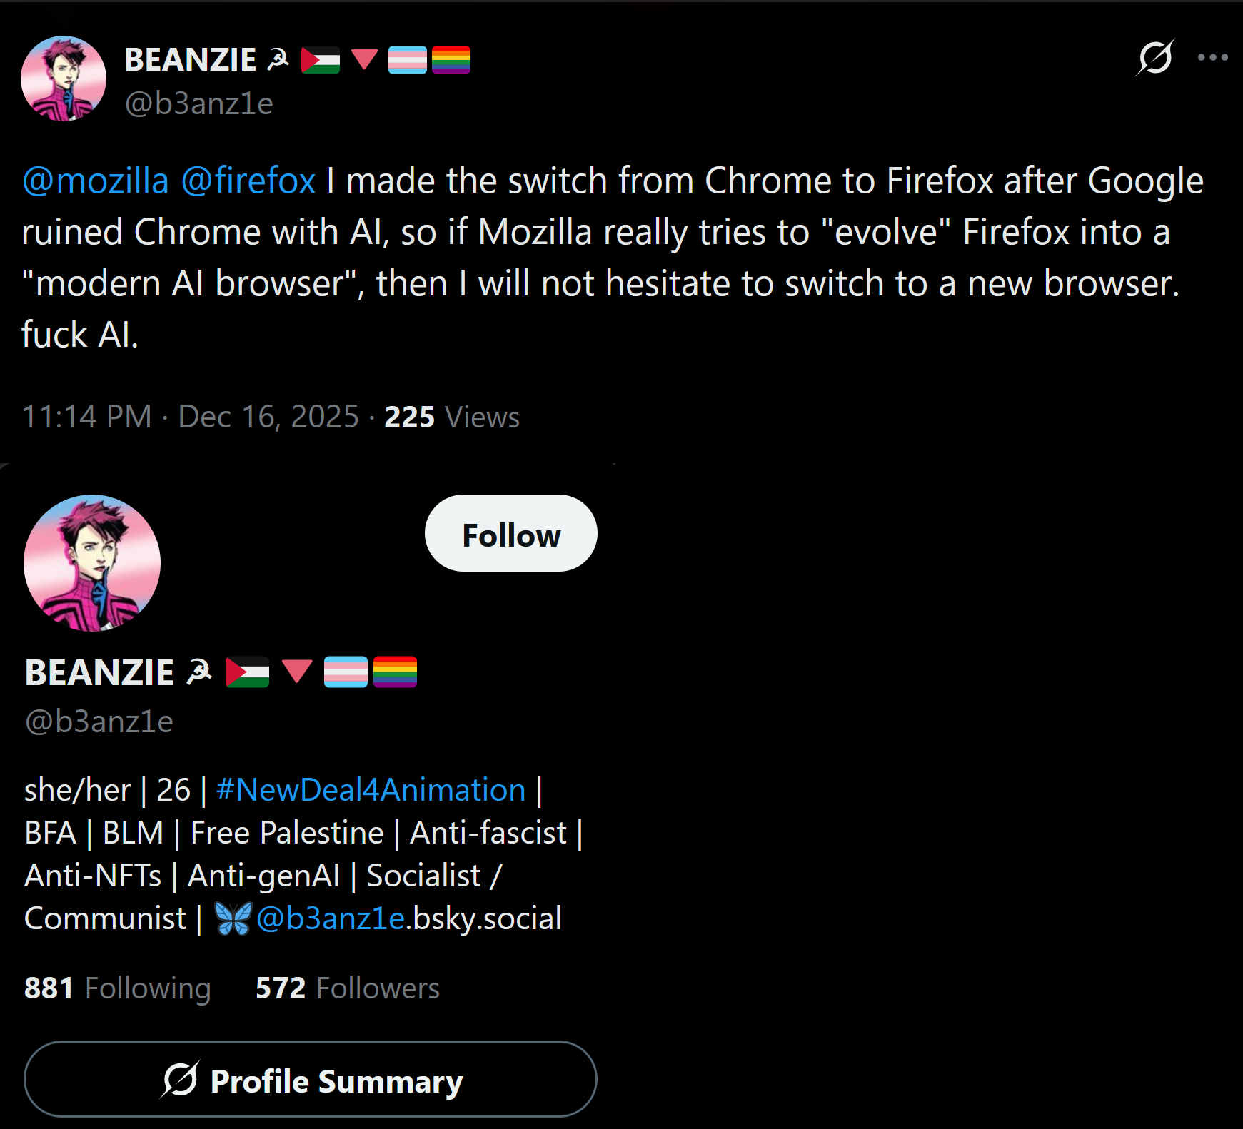Open the large profile avatar in hover card
Viewport: 1243px width, 1129px height.
click(x=92, y=563)
